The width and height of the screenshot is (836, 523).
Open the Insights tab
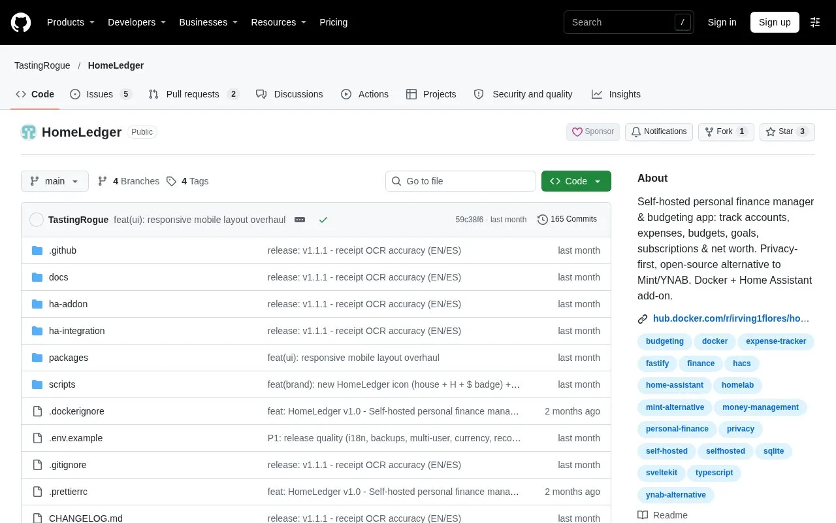click(x=616, y=94)
